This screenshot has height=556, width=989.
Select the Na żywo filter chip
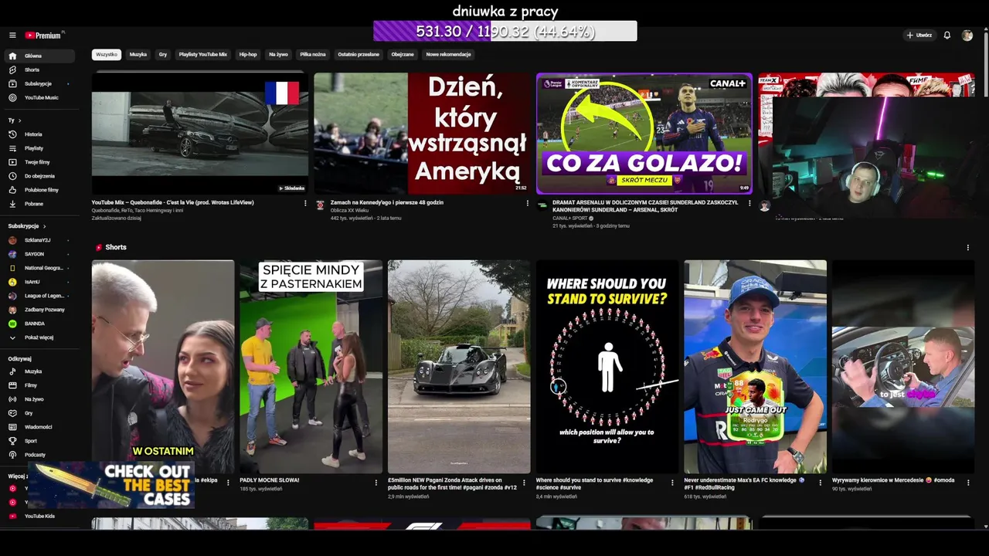(x=278, y=55)
